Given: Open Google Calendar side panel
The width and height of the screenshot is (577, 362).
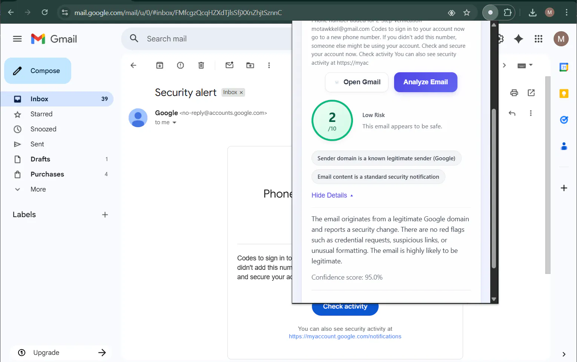Looking at the screenshot, I should point(564,67).
